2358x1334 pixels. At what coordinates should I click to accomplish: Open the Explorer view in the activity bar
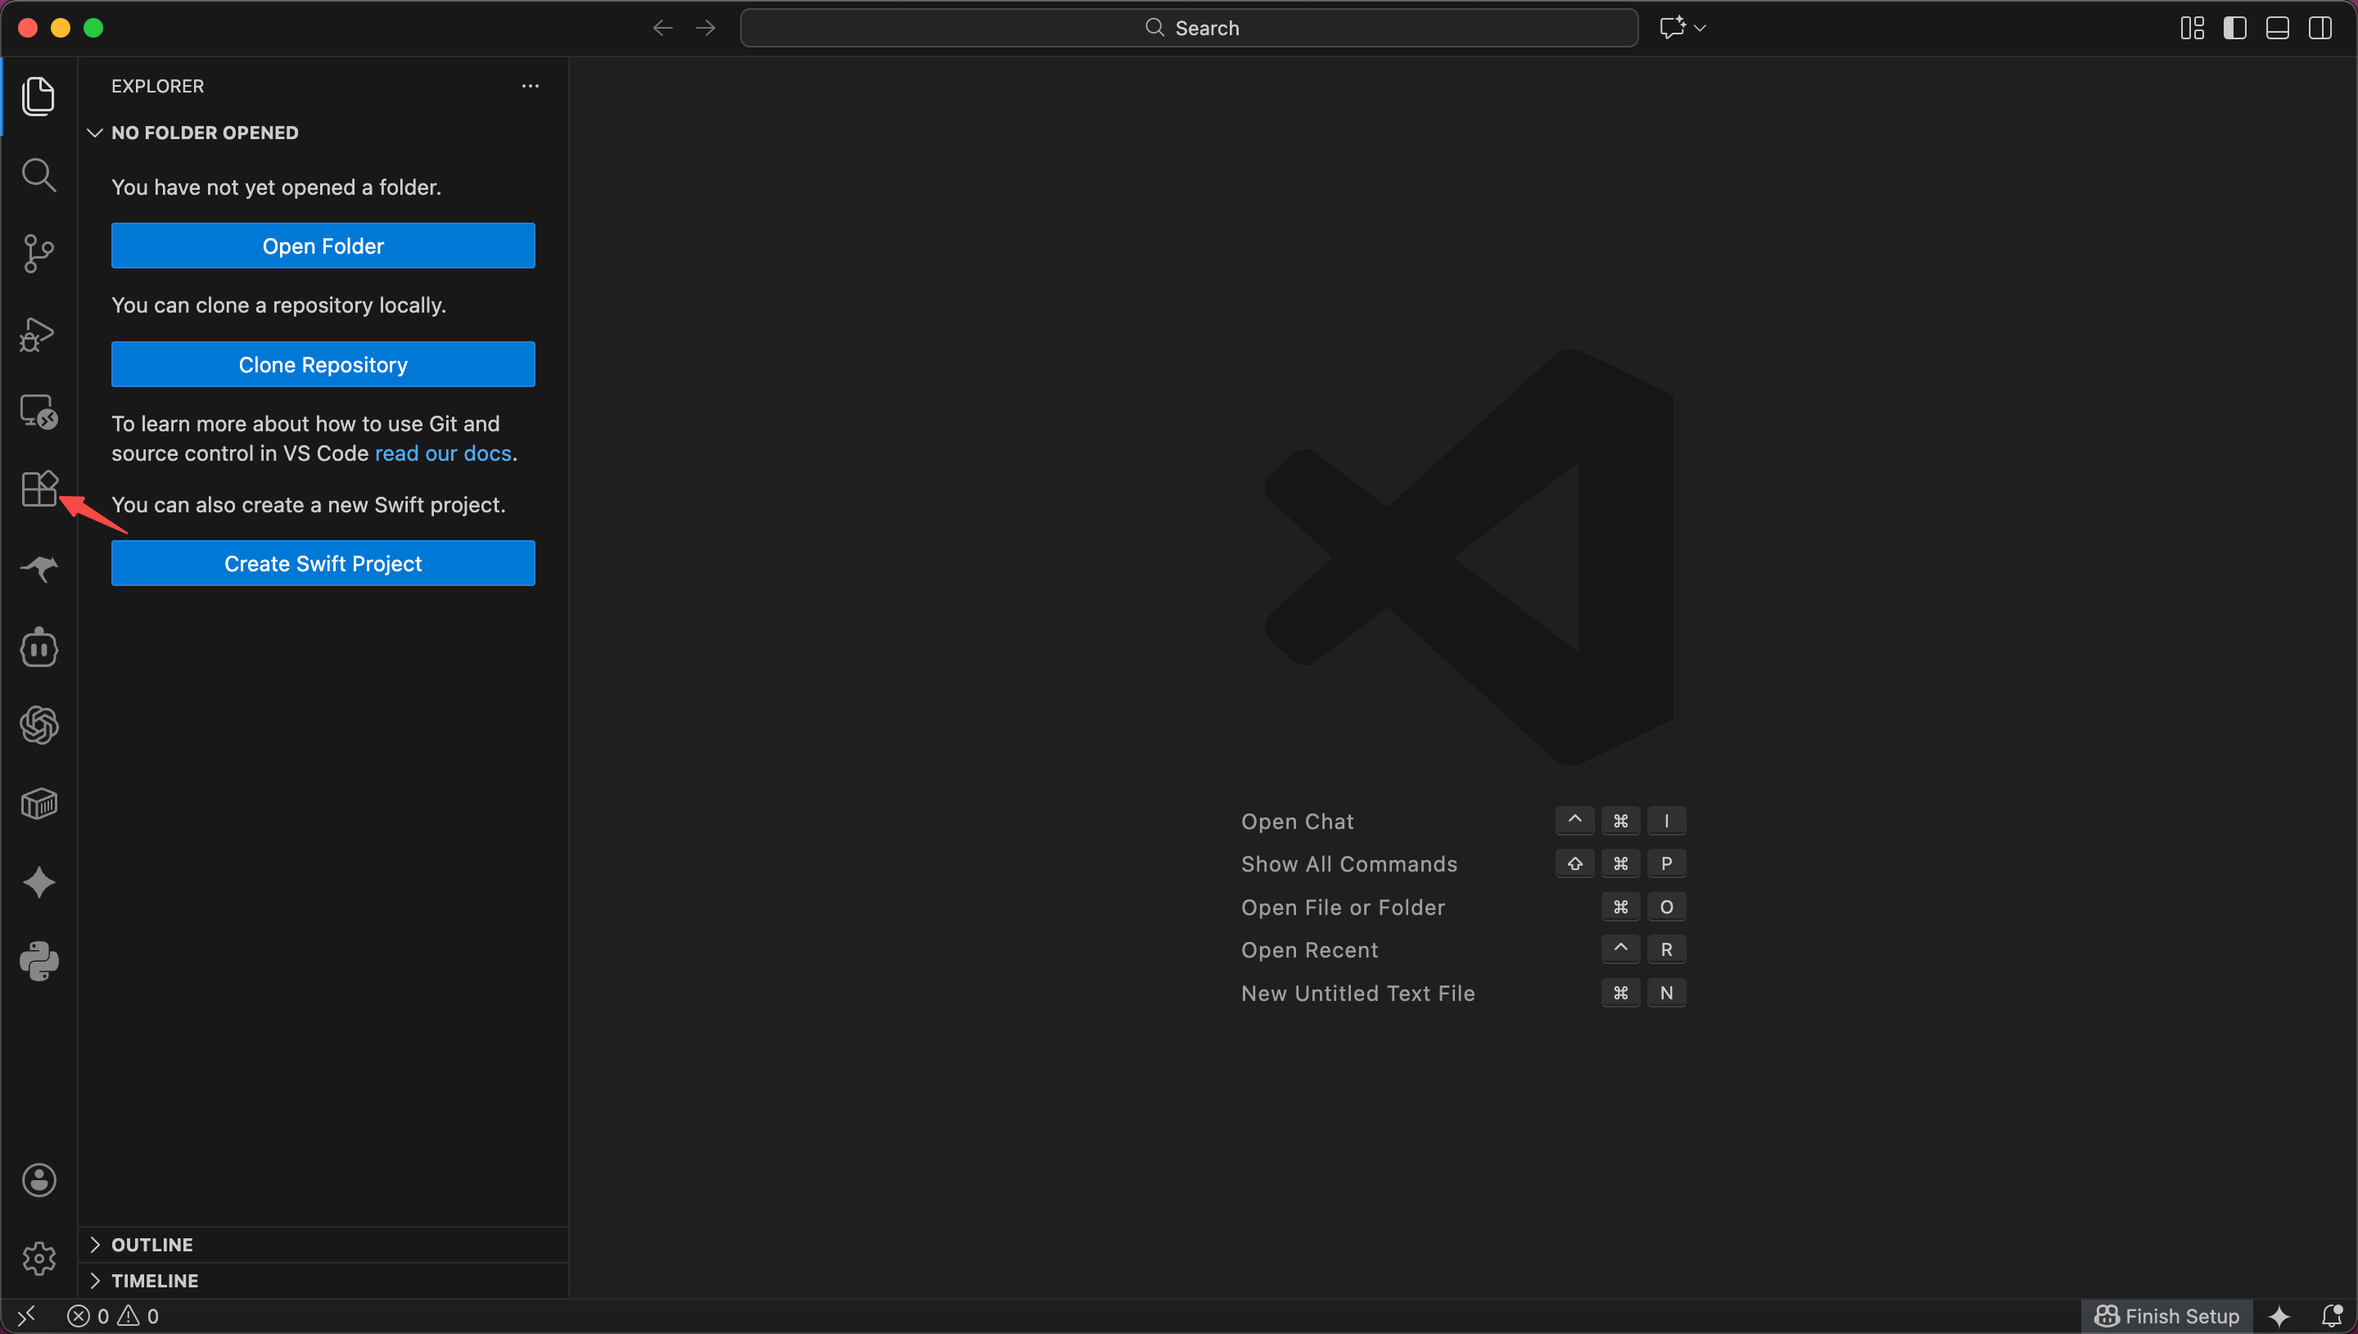click(x=38, y=97)
